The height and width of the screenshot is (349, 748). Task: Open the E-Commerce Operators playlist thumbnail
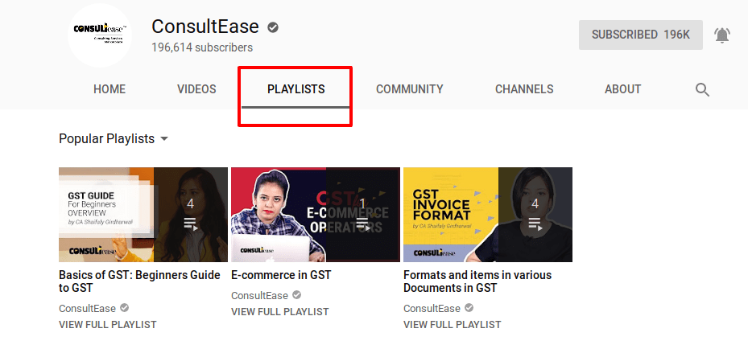pos(316,215)
